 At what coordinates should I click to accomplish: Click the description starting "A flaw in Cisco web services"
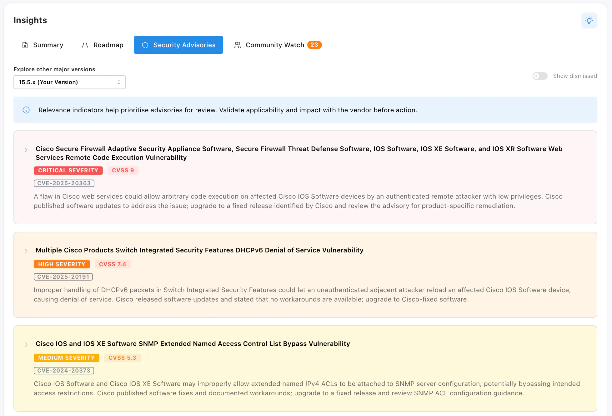[298, 201]
